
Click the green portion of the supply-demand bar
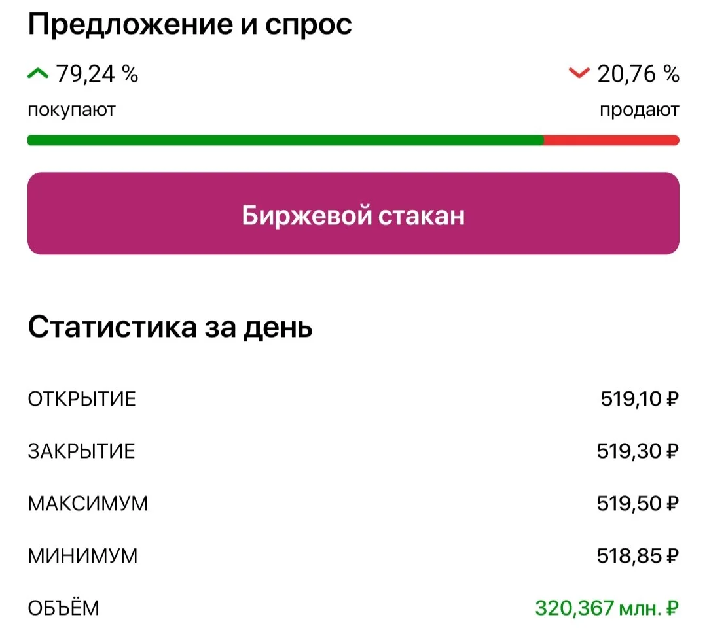(285, 140)
